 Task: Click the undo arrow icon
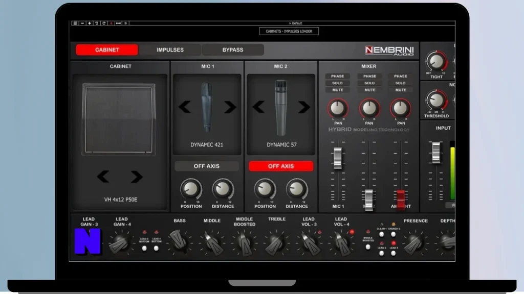[97, 23]
